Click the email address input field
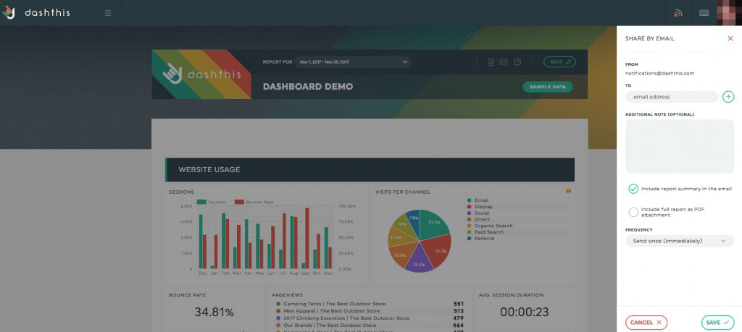 click(x=672, y=97)
